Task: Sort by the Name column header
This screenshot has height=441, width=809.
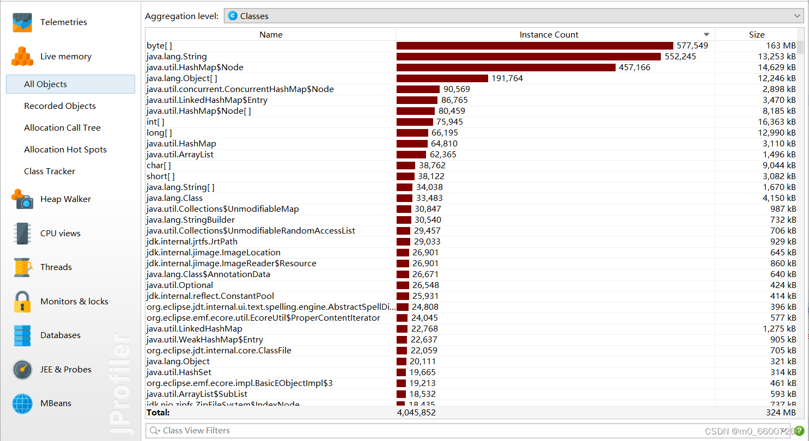Action: 271,34
